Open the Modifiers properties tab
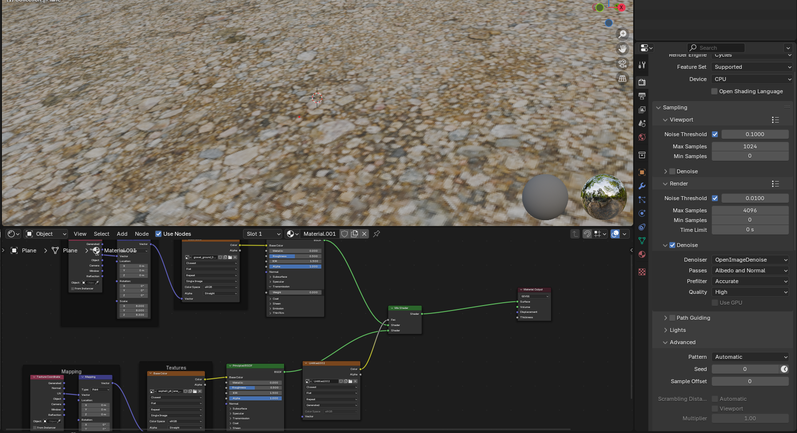 coord(642,186)
